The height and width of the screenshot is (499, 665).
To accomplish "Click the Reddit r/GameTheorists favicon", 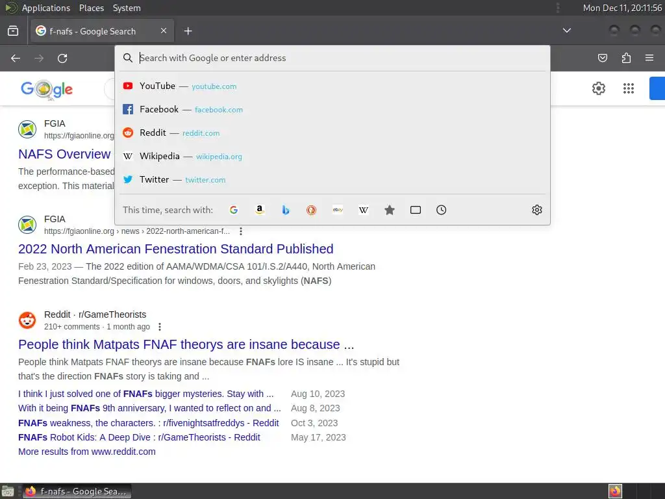I will [27, 320].
